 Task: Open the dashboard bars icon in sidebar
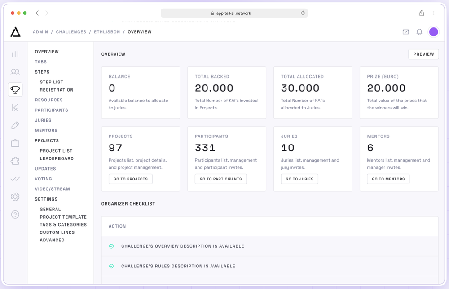coord(15,54)
